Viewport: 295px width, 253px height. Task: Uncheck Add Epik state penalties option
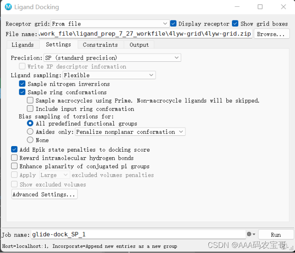pos(14,149)
